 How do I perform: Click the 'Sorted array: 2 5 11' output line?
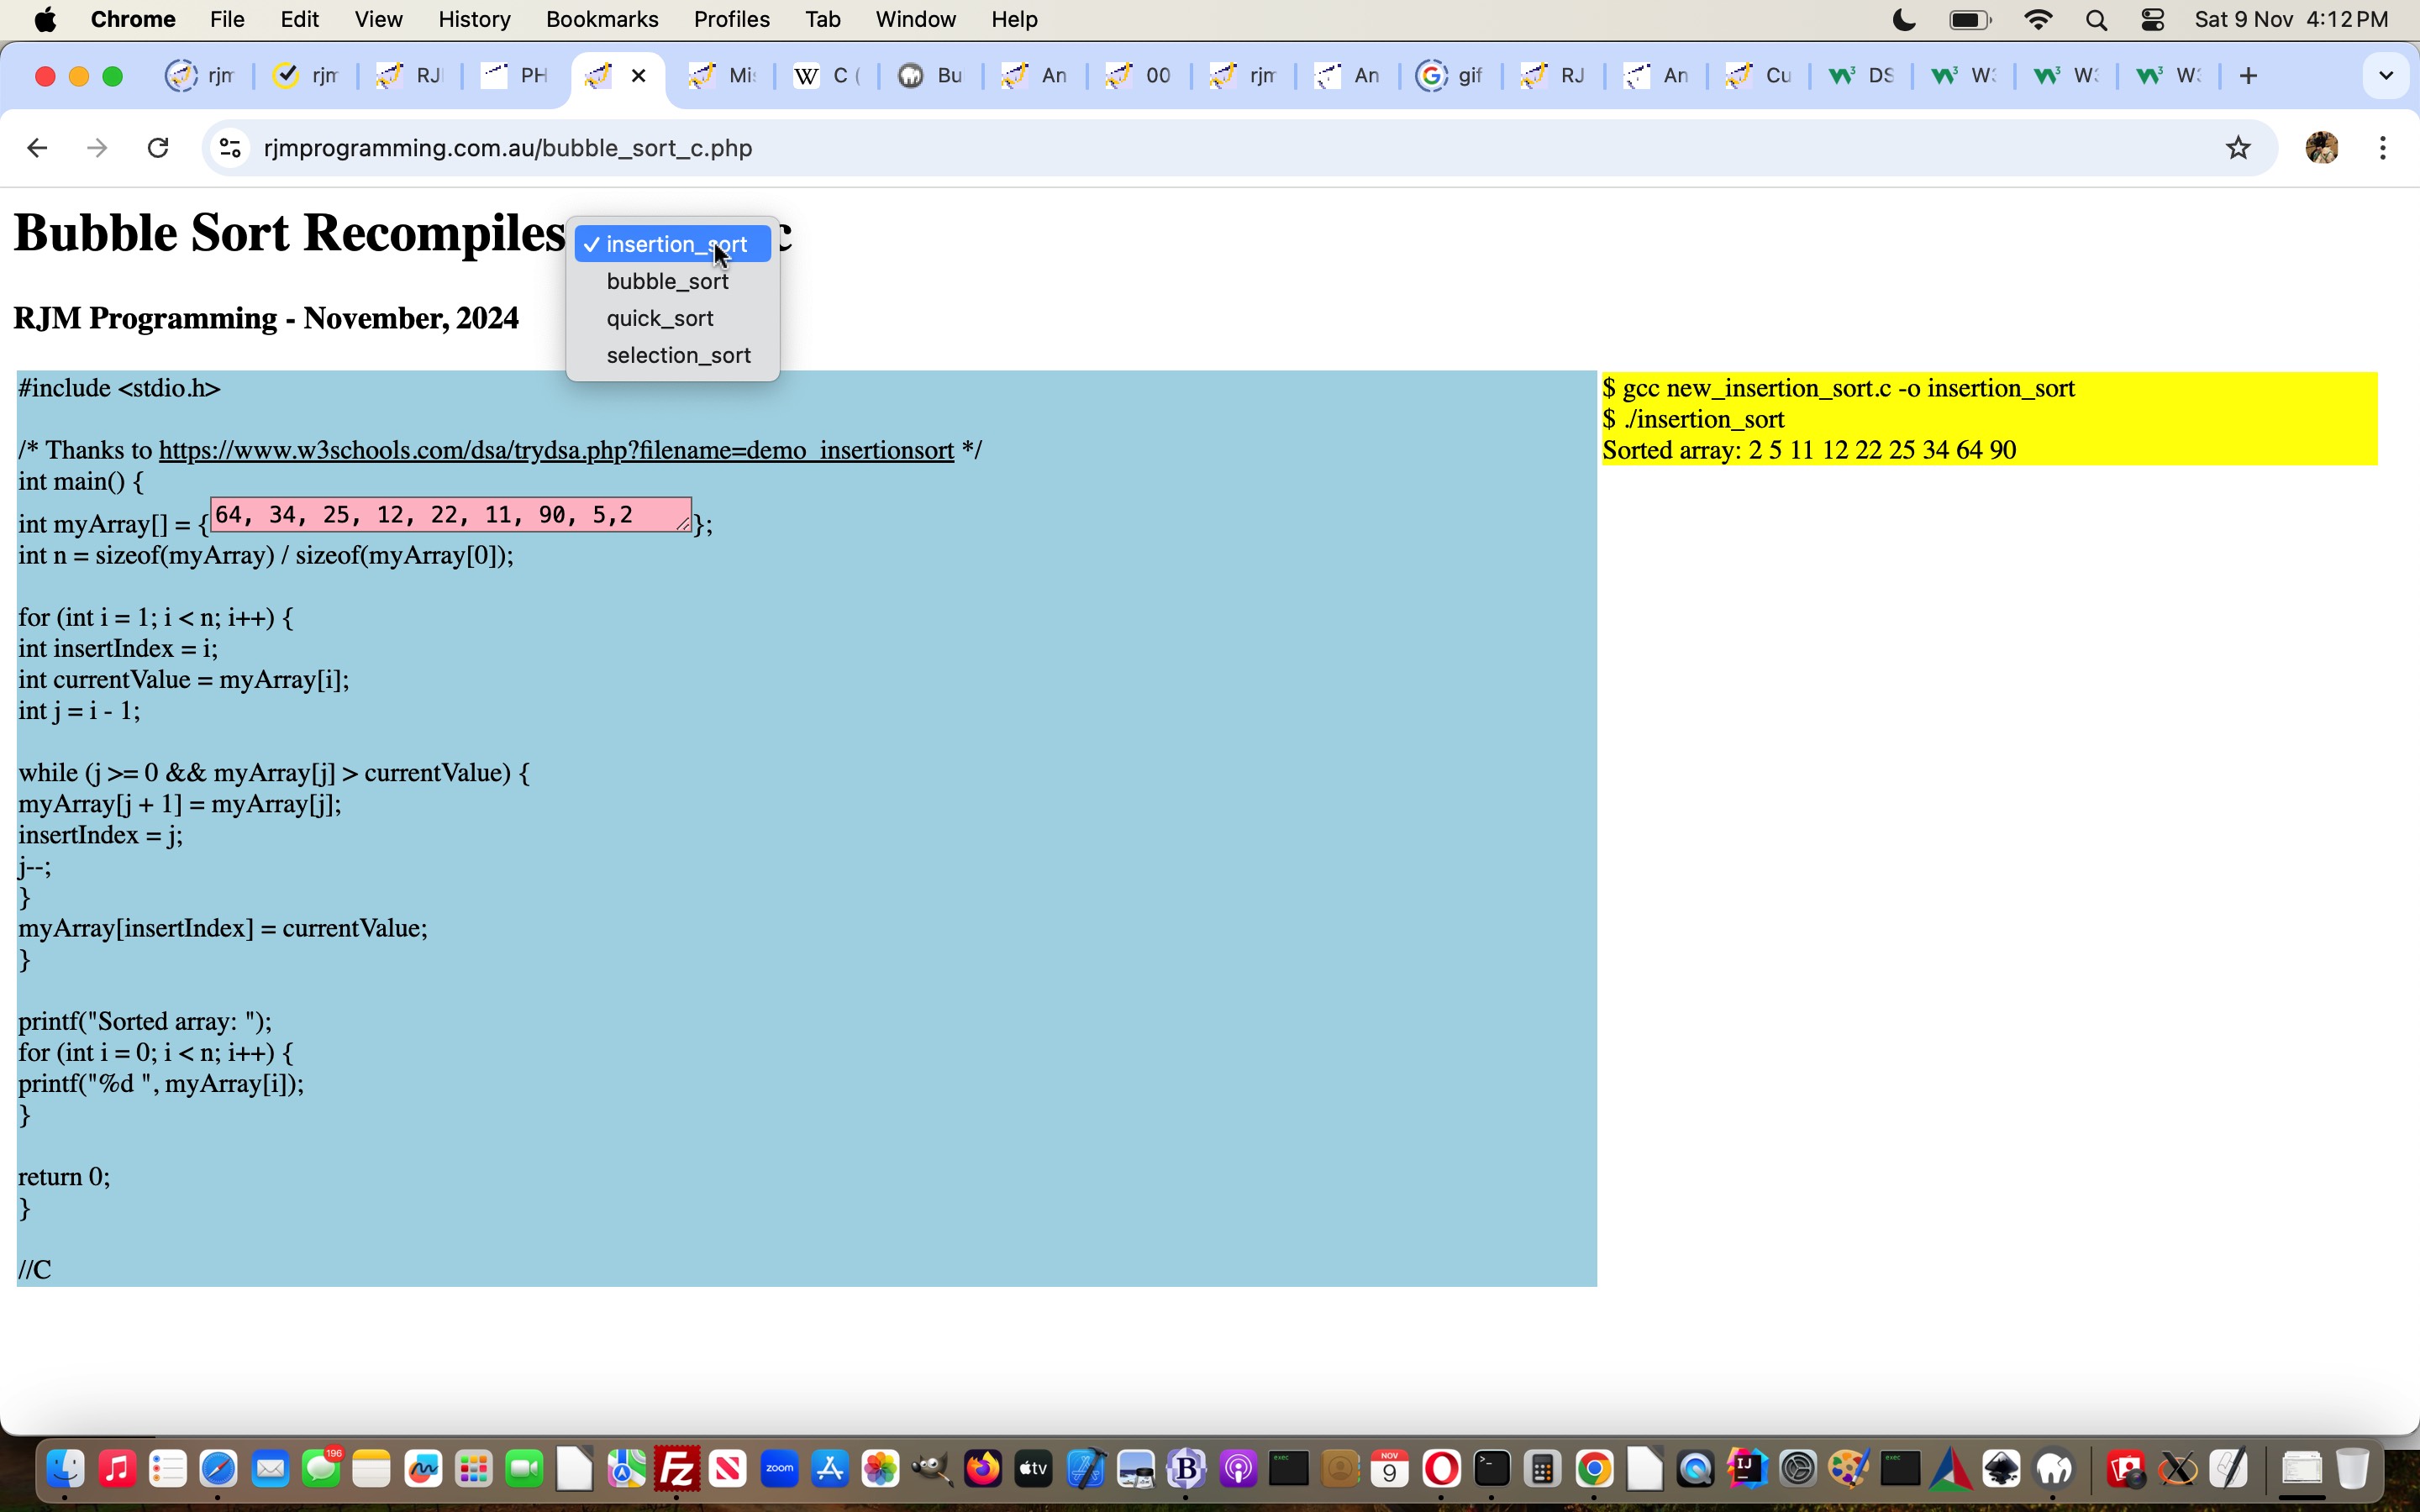(x=1809, y=450)
